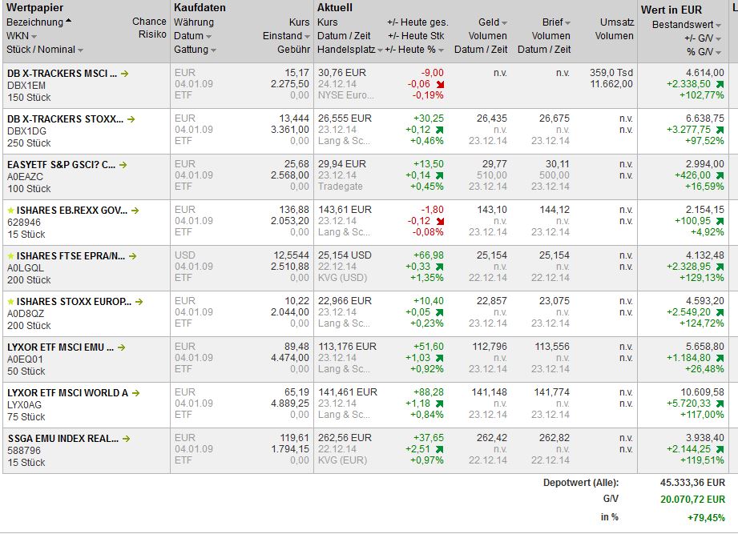The width and height of the screenshot is (738, 534).
Task: Click the sort arrow beside the Geld header
Action: click(503, 22)
